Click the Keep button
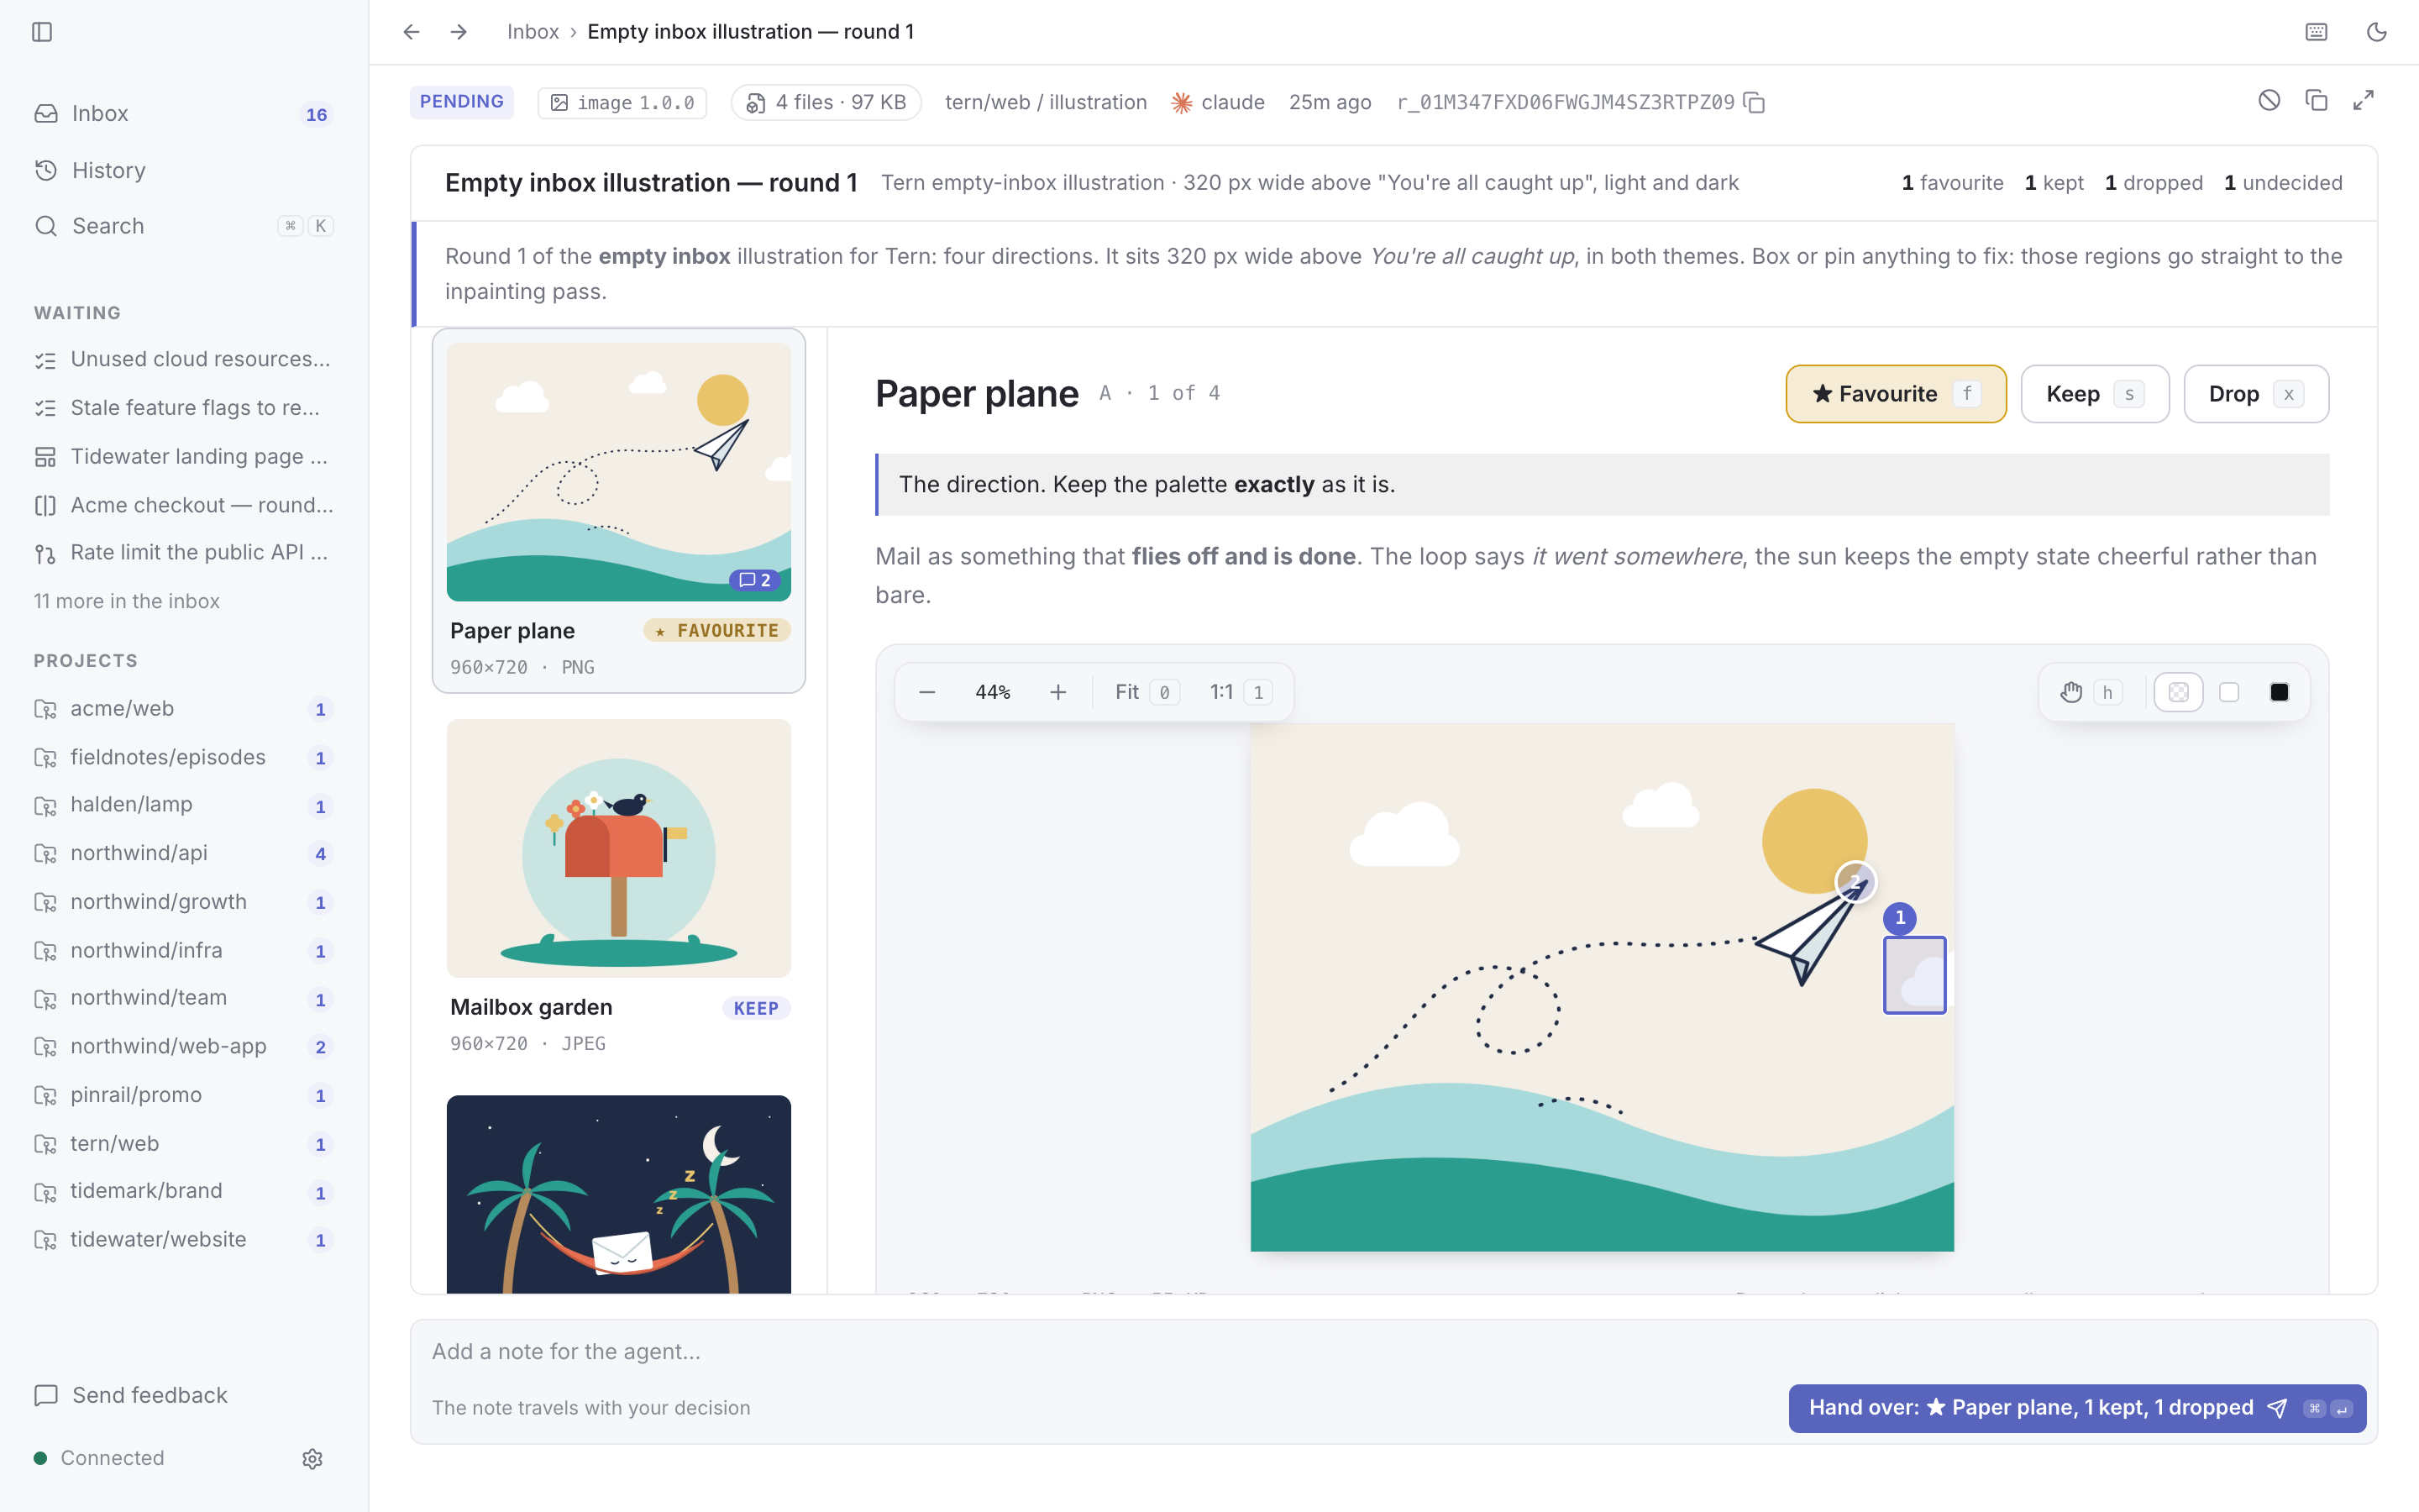 pyautogui.click(x=2094, y=394)
